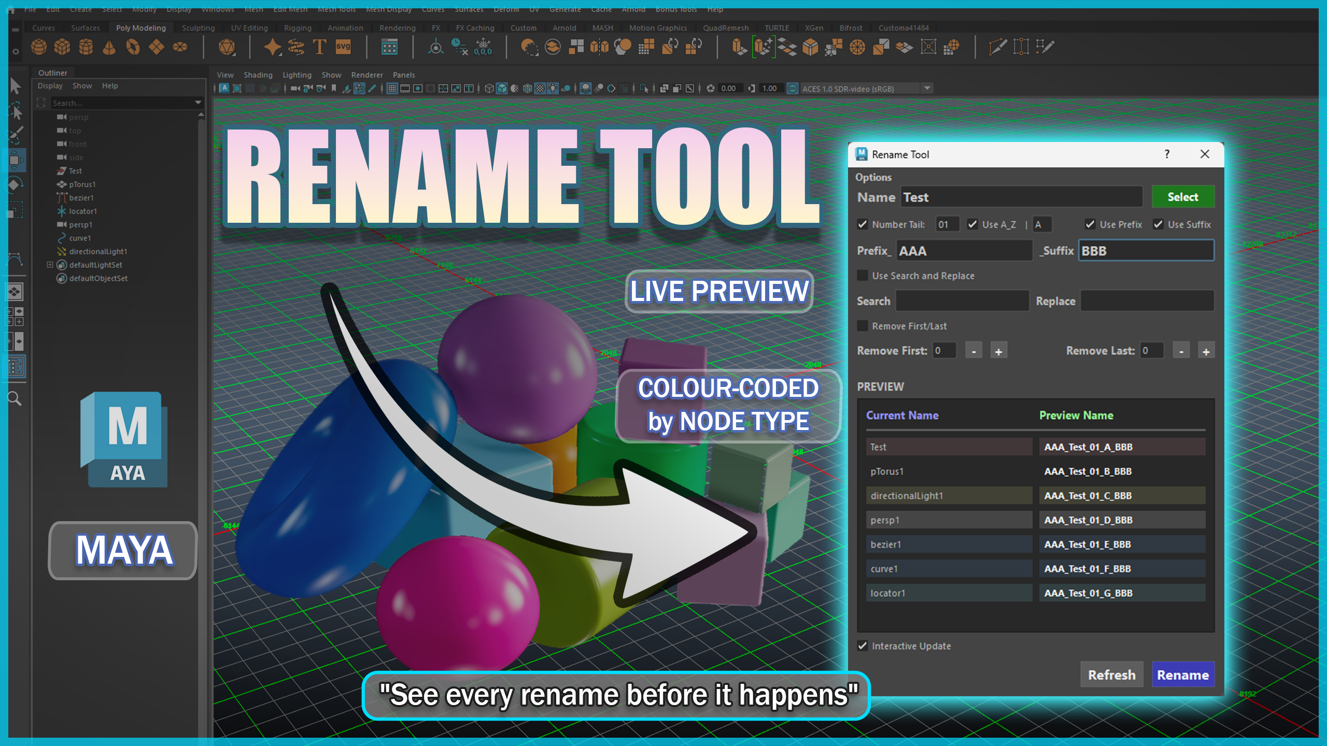Click the mirror shelf icon

click(x=599, y=47)
